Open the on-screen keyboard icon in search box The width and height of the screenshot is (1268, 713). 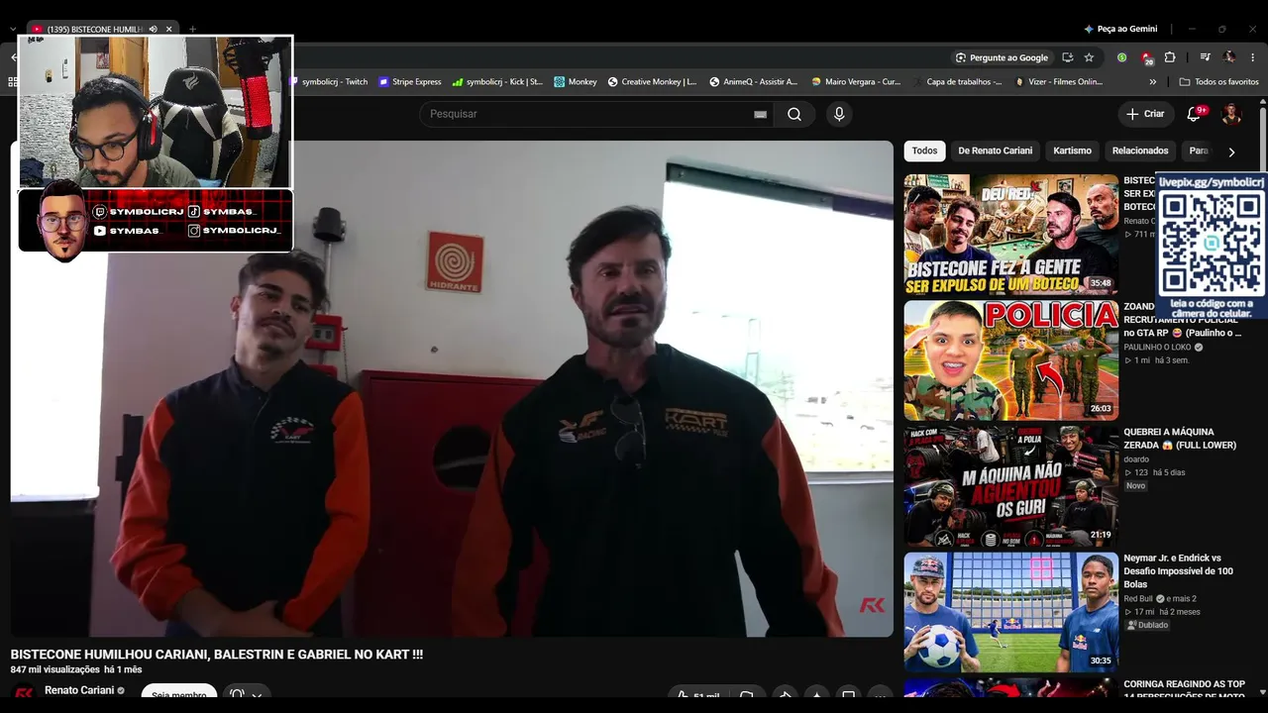(x=760, y=114)
